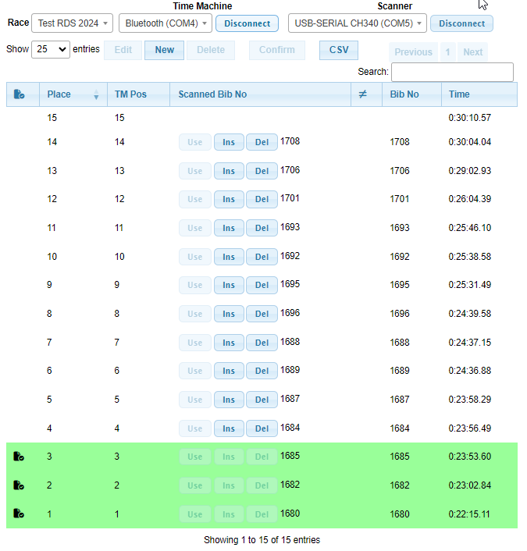Click Use for scanned bib 1684

click(194, 428)
